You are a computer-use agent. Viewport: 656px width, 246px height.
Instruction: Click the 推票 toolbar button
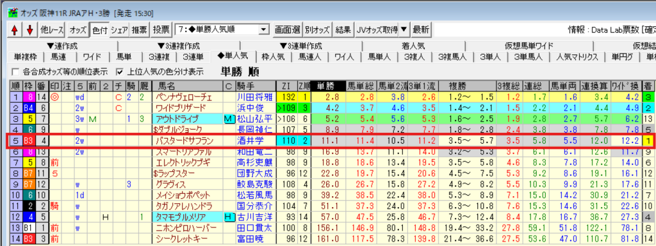click(139, 29)
